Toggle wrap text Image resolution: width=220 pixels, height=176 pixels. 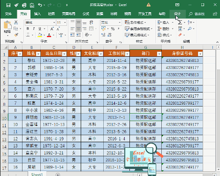pos(91,23)
